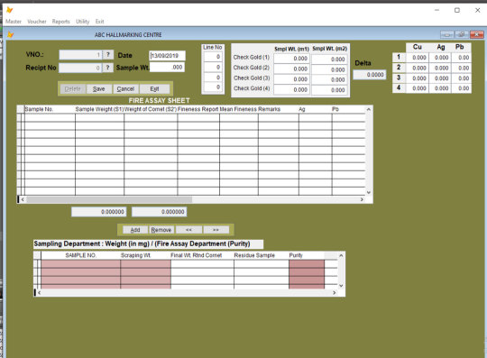Open the Voucher menu

[37, 22]
